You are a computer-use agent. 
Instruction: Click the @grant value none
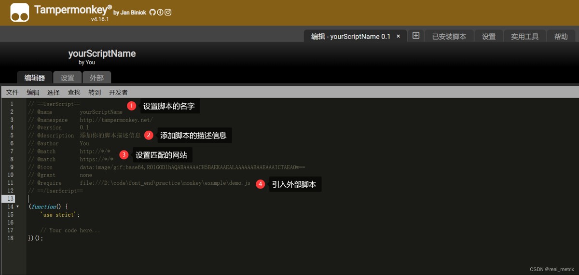86,175
